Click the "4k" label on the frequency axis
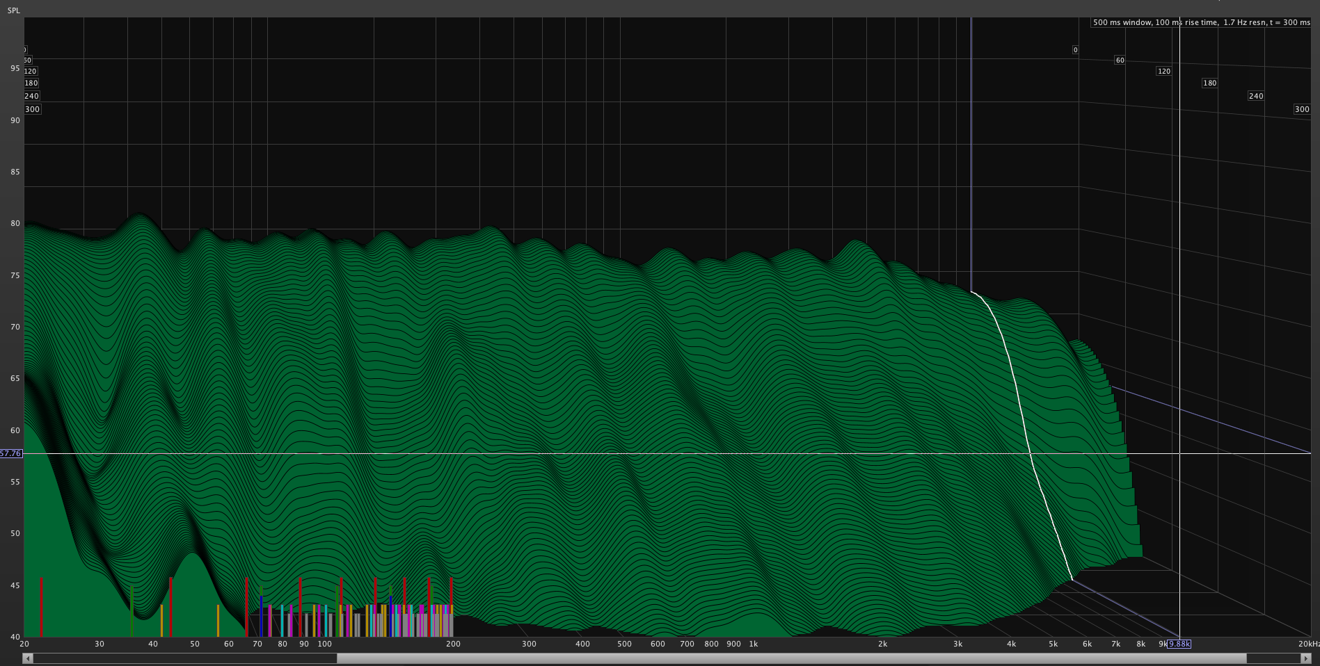 (x=1012, y=644)
